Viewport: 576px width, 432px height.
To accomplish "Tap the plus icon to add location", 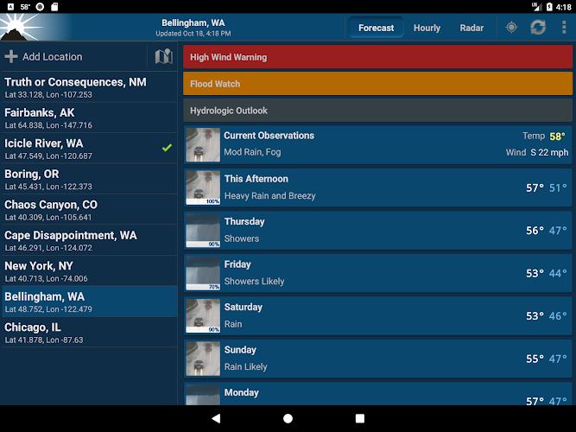I will (11, 57).
